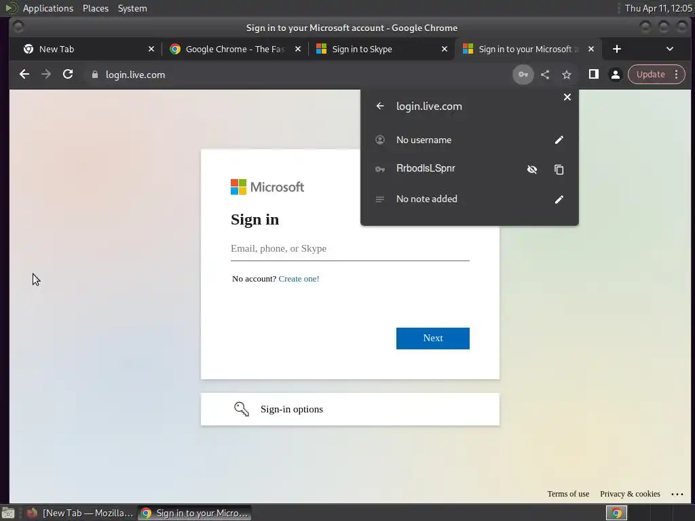Viewport: 695px width, 521px height.
Task: Click the footer ellipsis more options
Action: 677,494
